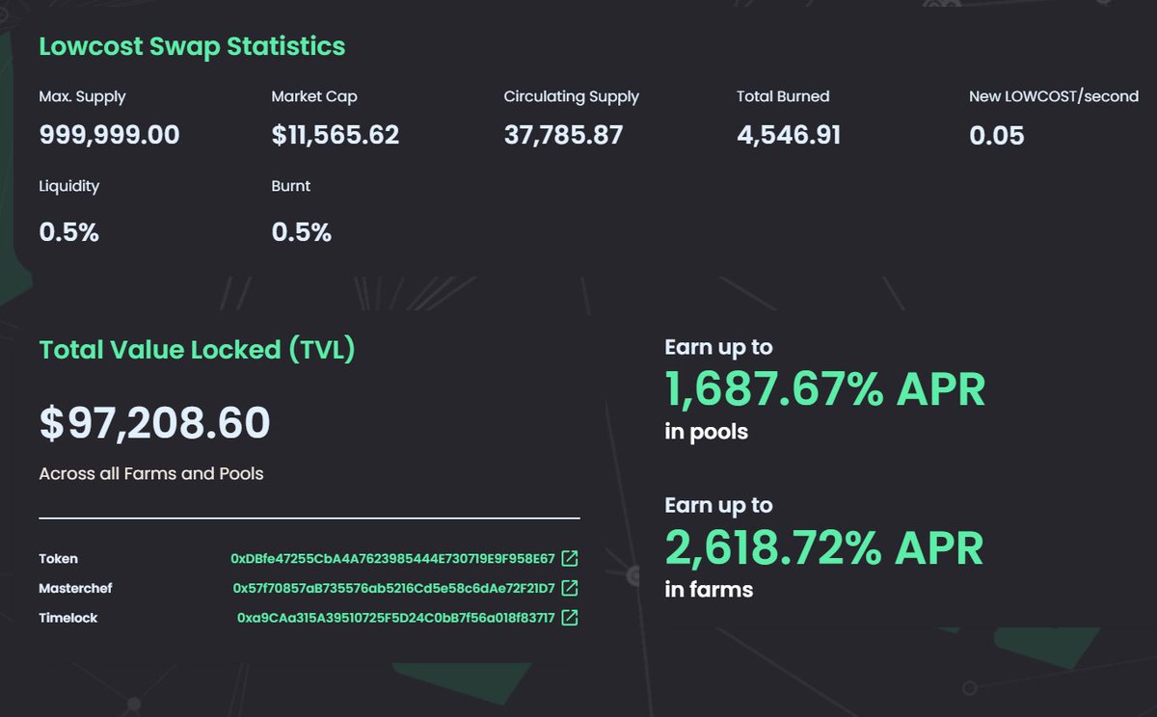Select the Market Cap value $11,565.62
The width and height of the screenshot is (1157, 717).
click(x=336, y=135)
